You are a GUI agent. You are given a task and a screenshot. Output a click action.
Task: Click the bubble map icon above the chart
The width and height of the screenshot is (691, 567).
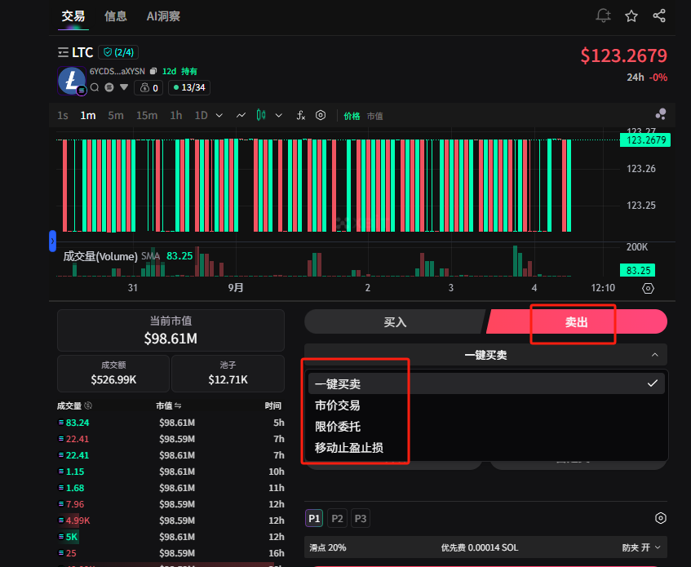[x=661, y=114]
